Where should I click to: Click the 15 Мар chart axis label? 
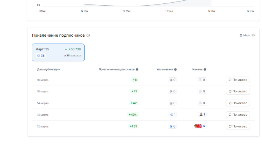click(x=211, y=11)
